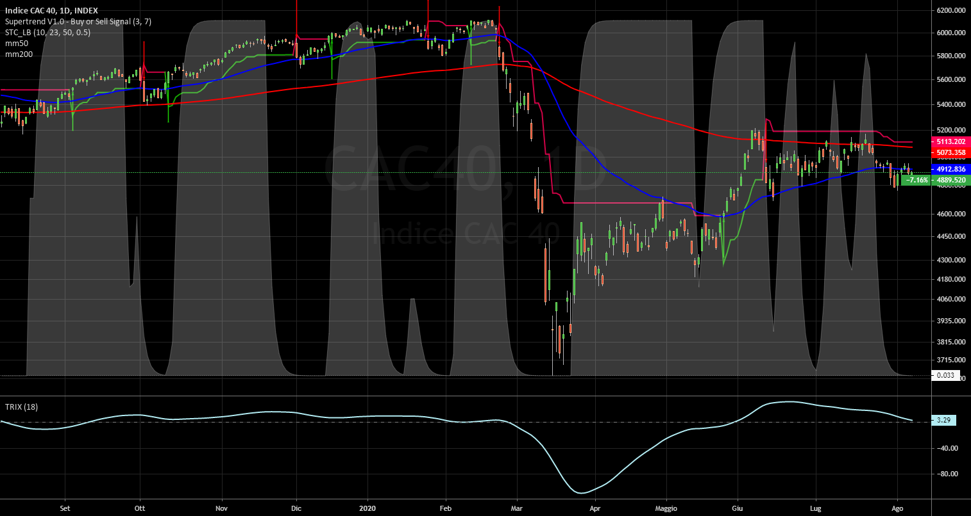Click the 'Ago' month label on time axis
This screenshot has width=971, height=516.
pyautogui.click(x=898, y=508)
